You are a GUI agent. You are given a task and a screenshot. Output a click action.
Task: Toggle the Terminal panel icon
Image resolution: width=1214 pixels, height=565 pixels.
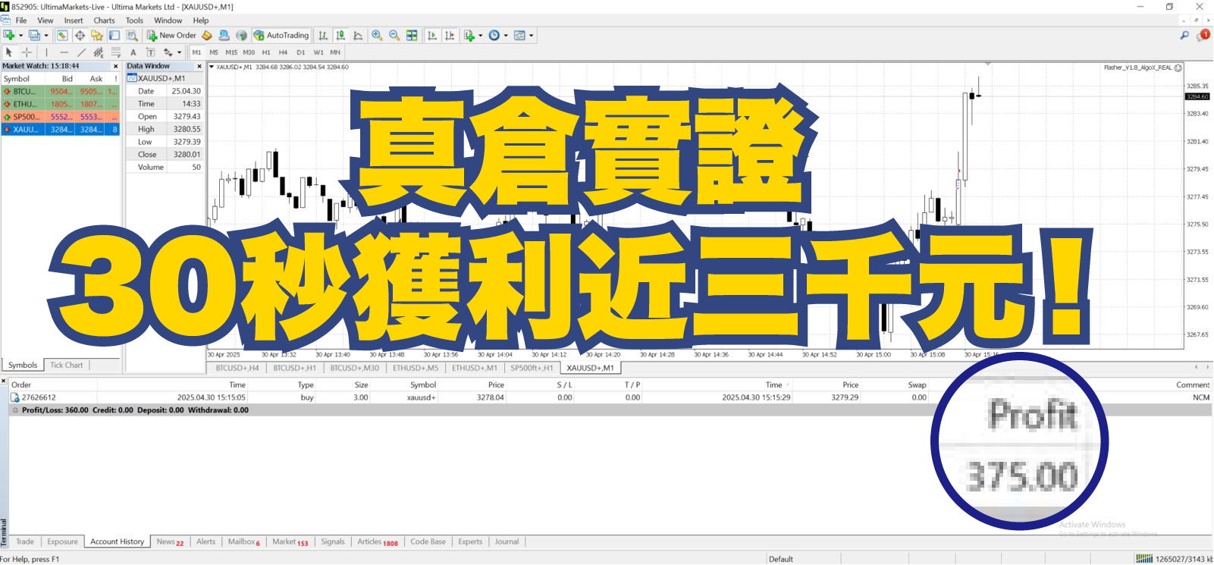coord(114,35)
